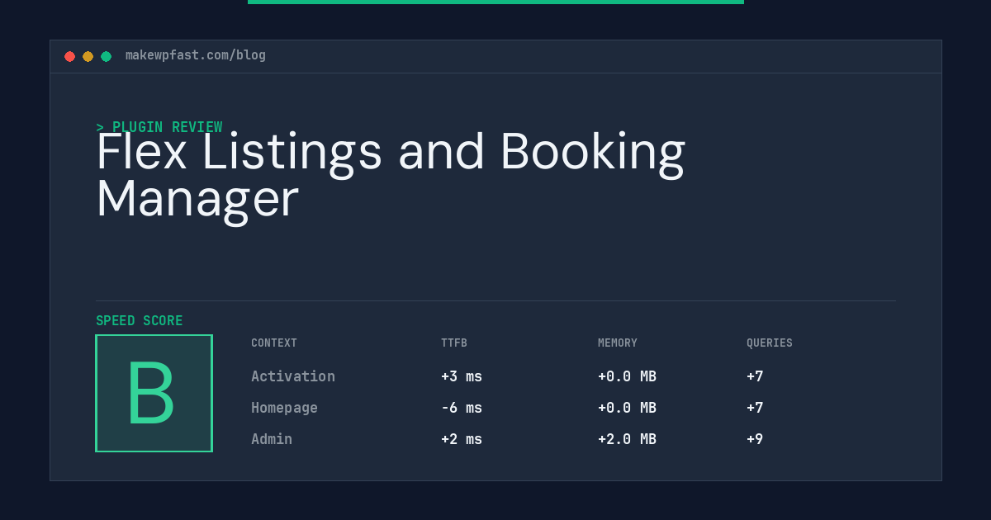Click the red close dot
This screenshot has height=520, width=991.
point(69,56)
